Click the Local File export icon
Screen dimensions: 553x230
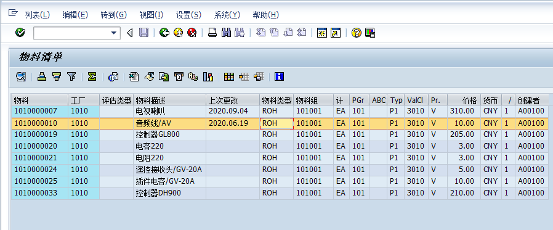164,76
